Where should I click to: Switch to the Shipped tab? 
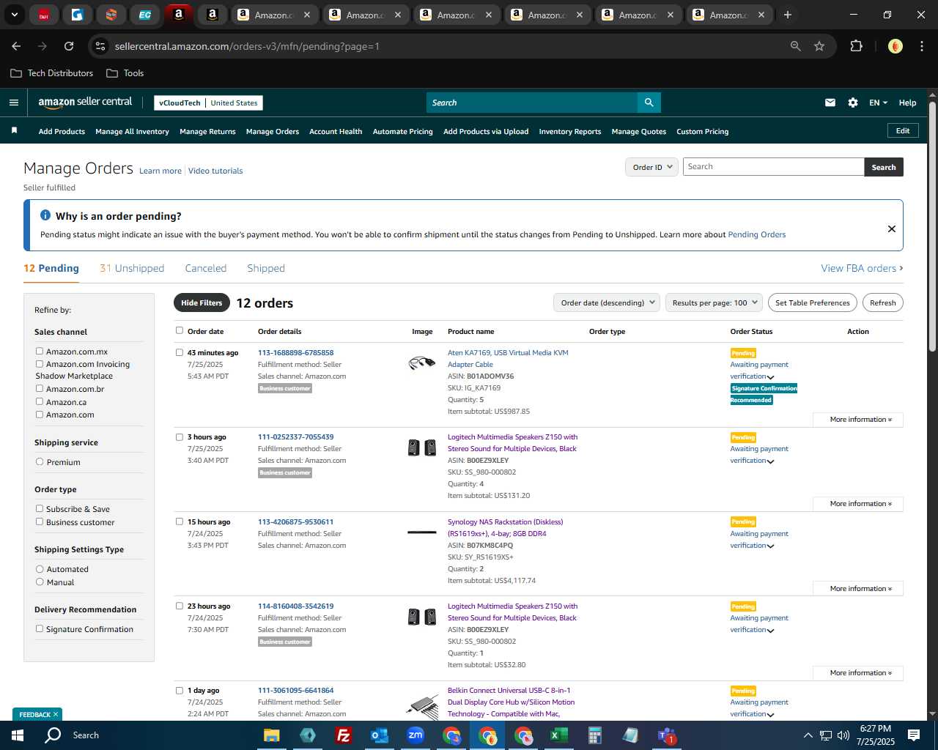pyautogui.click(x=266, y=268)
